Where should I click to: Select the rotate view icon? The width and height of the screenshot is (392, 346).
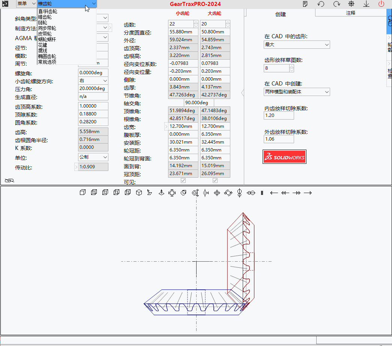point(228,193)
